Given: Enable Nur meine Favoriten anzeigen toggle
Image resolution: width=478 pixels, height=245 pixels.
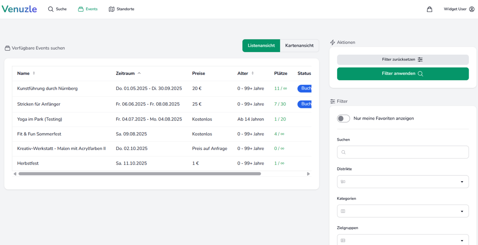Looking at the screenshot, I should [343, 118].
